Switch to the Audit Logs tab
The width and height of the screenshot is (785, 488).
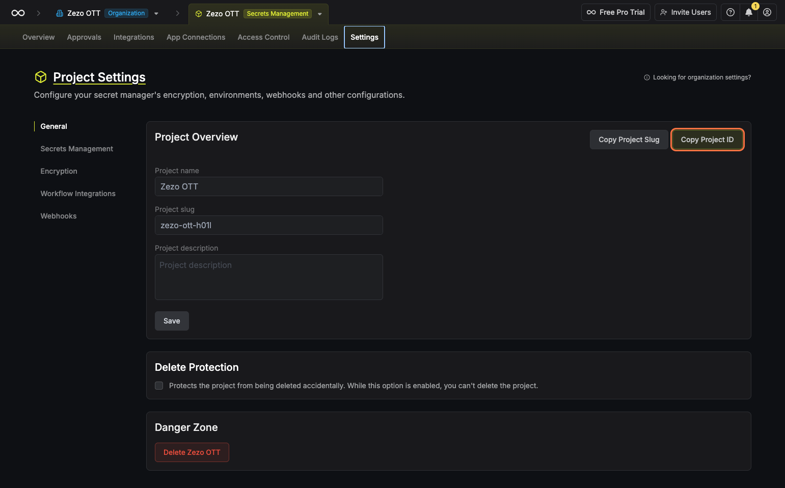(x=319, y=37)
